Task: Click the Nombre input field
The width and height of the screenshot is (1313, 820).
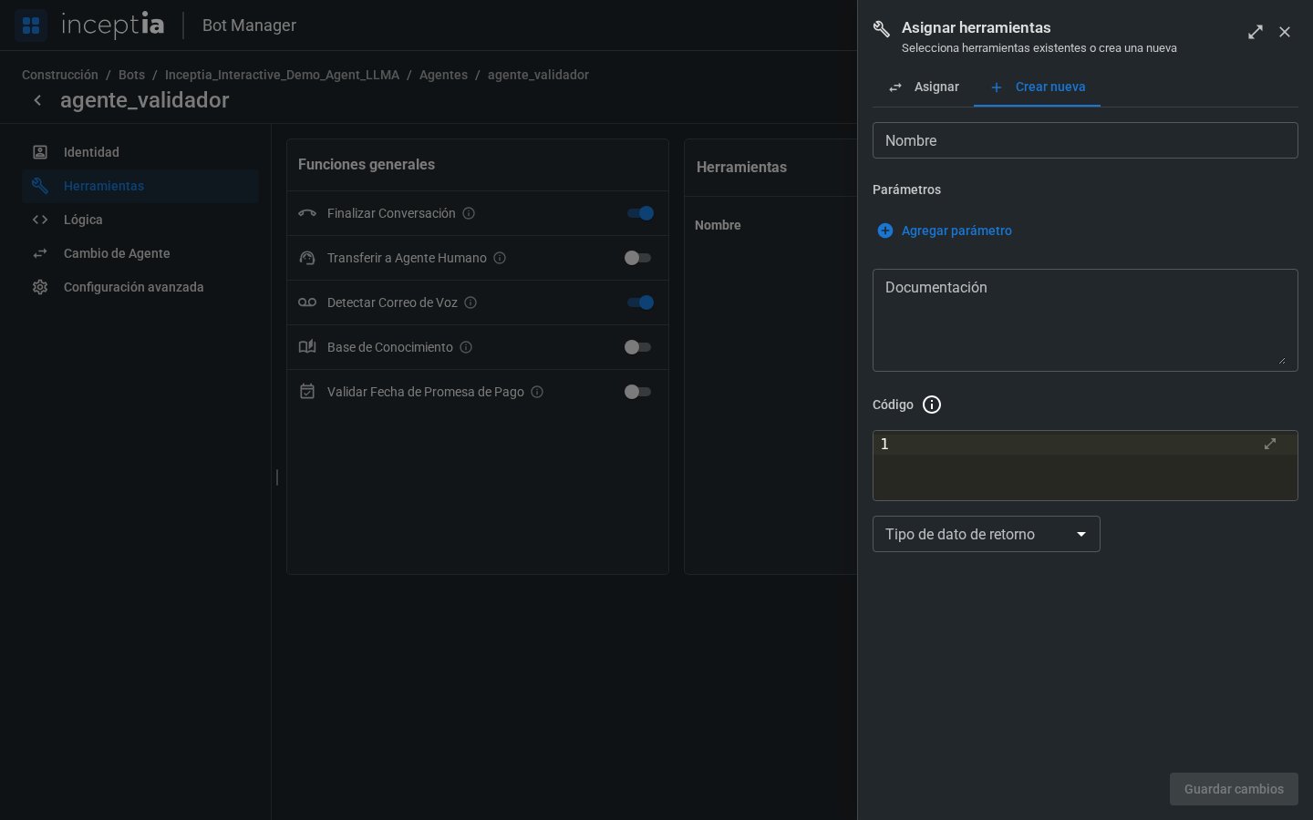Action: coord(1085,140)
